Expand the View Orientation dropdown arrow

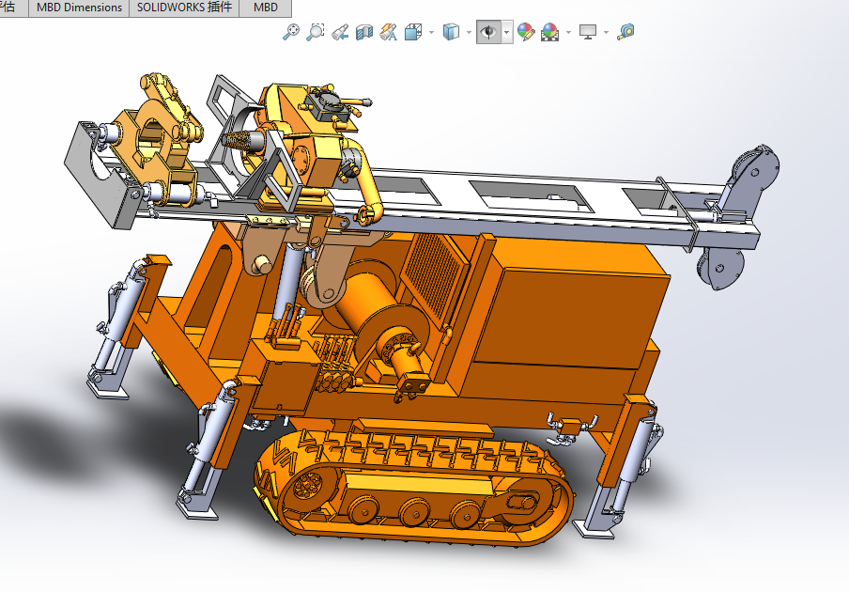[431, 32]
